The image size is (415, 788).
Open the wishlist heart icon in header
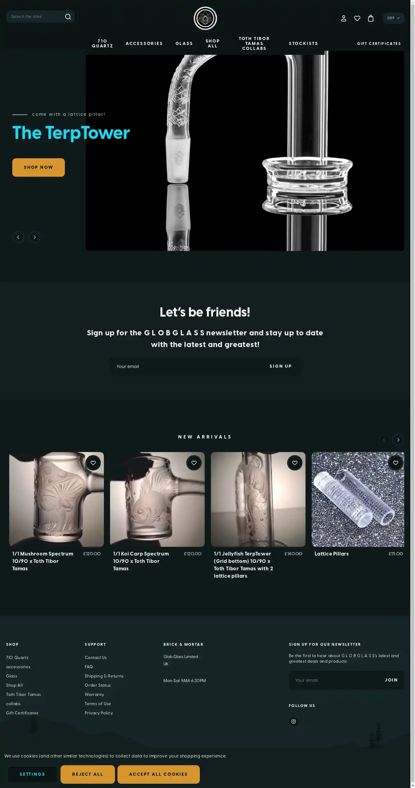[x=357, y=18]
